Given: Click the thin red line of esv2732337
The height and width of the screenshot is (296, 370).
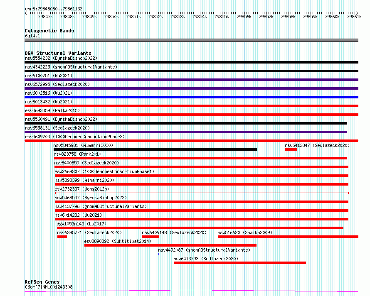Looking at the screenshot, I should point(202,193).
